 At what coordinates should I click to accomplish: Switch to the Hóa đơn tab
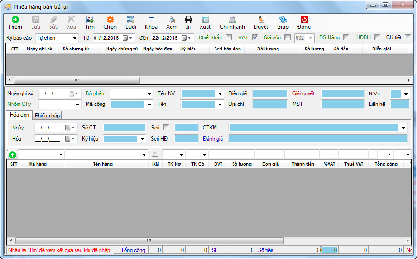[19, 115]
